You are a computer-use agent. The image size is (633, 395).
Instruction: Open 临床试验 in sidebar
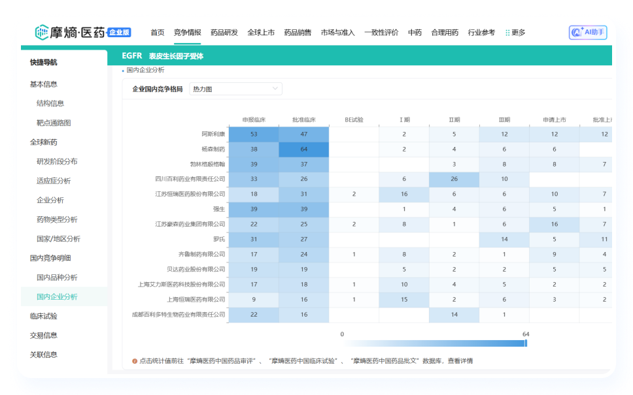(44, 317)
